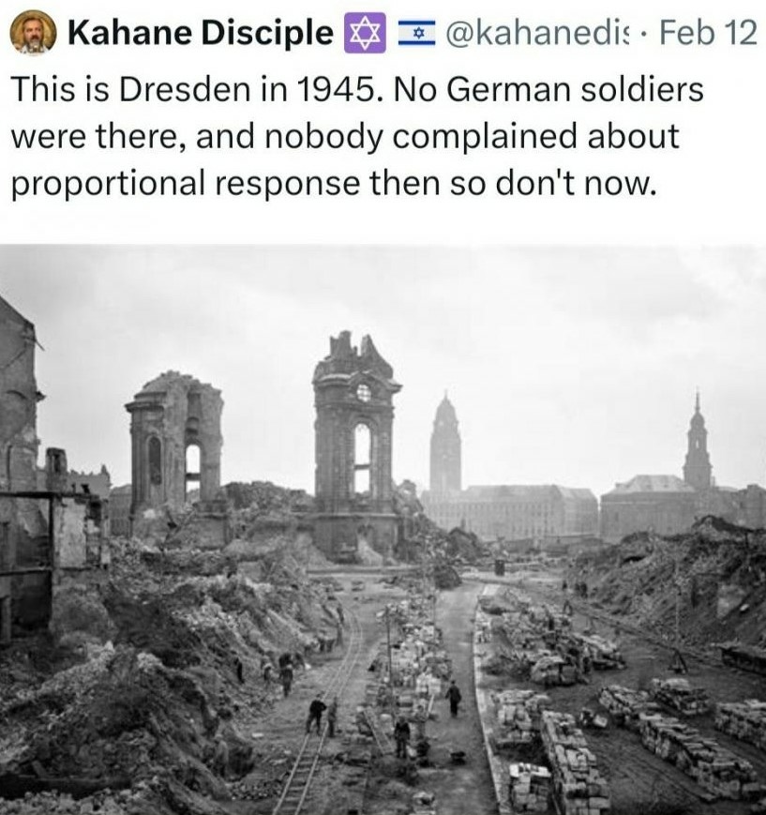This screenshot has width=766, height=815.
Task: Open the Feb 12 timestamp link
Action: point(708,33)
